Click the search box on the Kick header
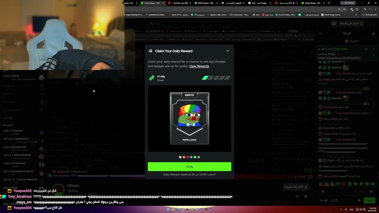Viewport: 379px width, 213px height. 189,23
